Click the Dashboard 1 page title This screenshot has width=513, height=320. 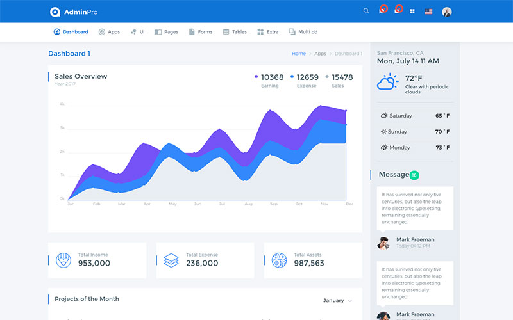click(69, 54)
